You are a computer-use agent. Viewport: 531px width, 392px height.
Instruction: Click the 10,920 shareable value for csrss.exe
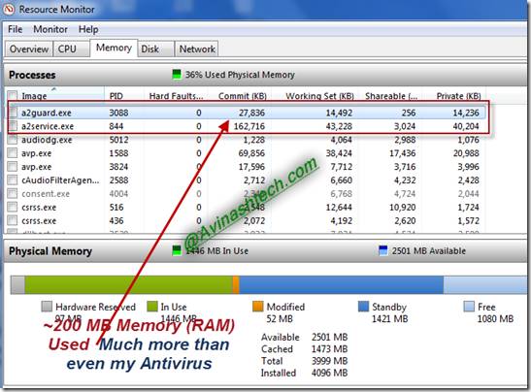pos(402,208)
